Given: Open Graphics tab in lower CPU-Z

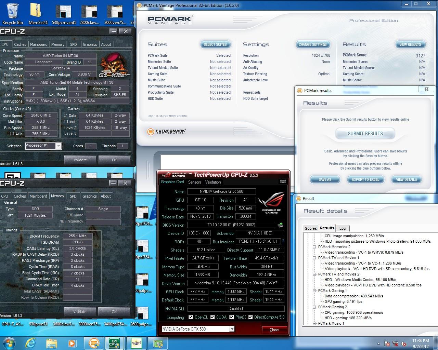Looking at the screenshot, I should (89, 196).
